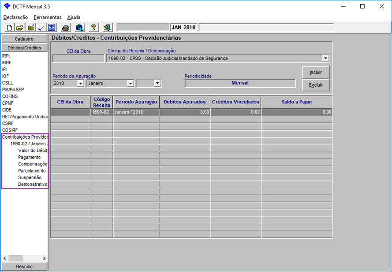Click the printer icon
Image resolution: width=392 pixels, height=272 pixels.
[66, 27]
